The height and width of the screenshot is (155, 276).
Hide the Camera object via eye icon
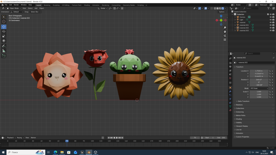270,17
